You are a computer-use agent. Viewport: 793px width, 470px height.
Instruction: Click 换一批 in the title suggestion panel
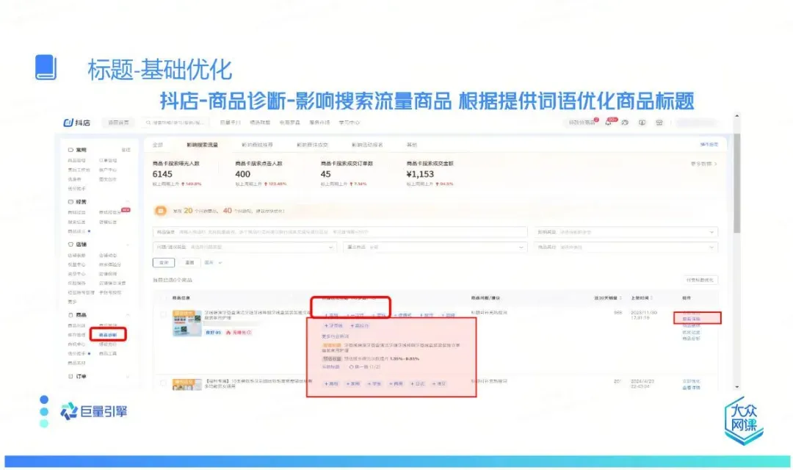[x=364, y=366]
